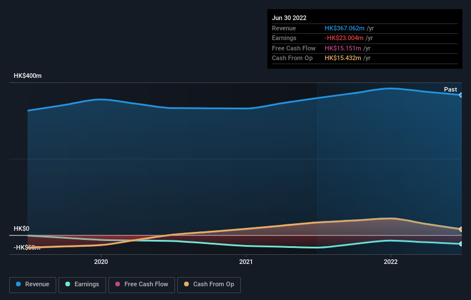Screen dimensions: 471x300
Task: Click the HK$0 y-axis label
Action: point(22,228)
